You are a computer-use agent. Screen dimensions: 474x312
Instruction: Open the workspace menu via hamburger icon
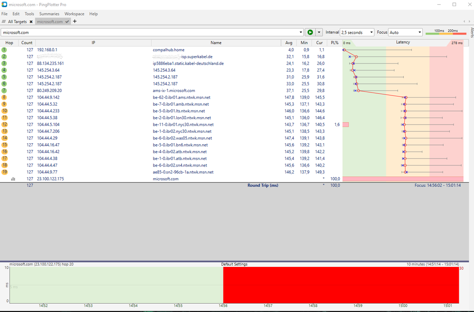tap(4, 21)
